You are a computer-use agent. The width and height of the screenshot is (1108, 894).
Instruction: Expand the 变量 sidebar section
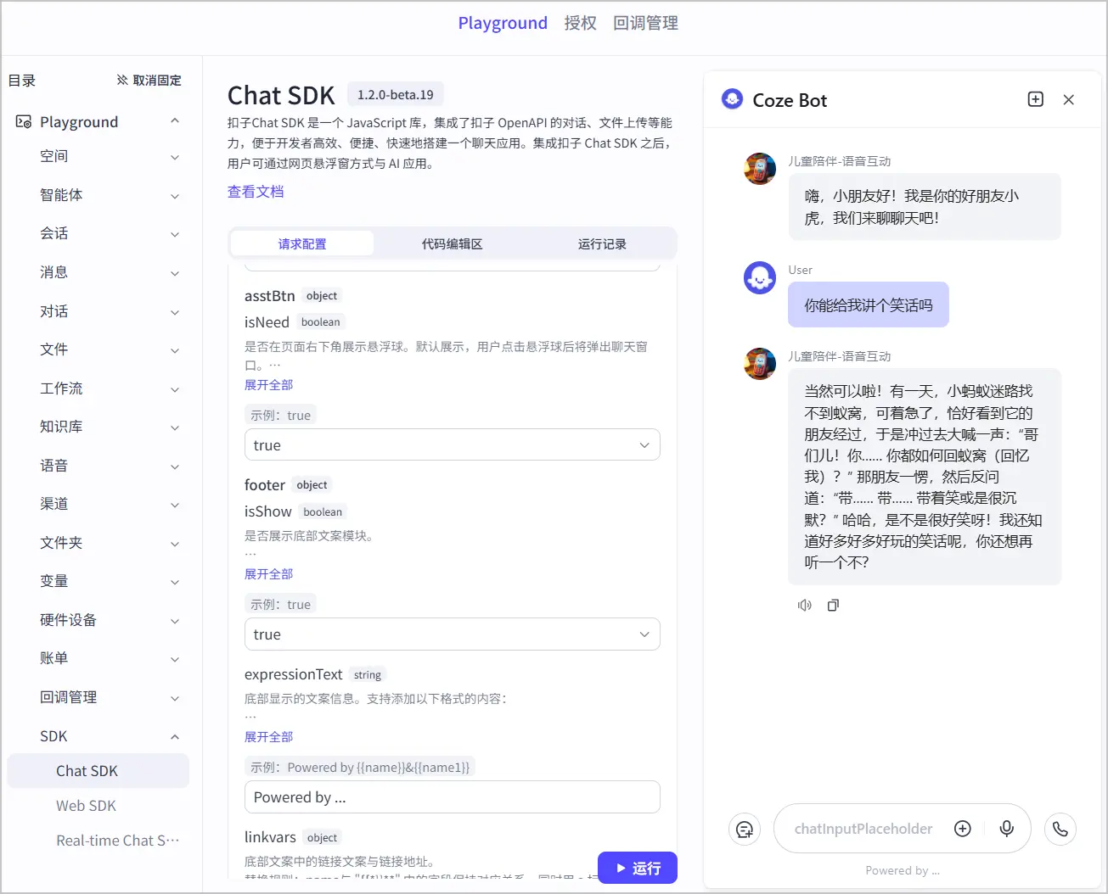click(x=175, y=582)
